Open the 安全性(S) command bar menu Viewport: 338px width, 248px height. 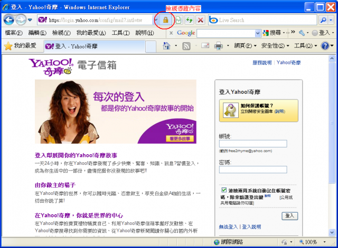(275, 46)
